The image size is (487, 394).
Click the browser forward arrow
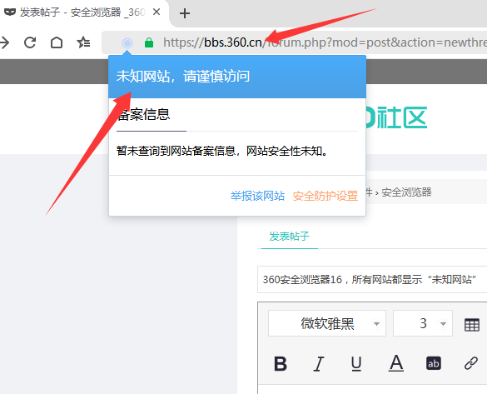4,42
